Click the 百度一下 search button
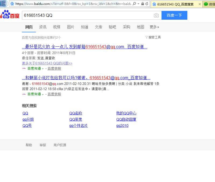 pyautogui.click(x=174, y=15)
